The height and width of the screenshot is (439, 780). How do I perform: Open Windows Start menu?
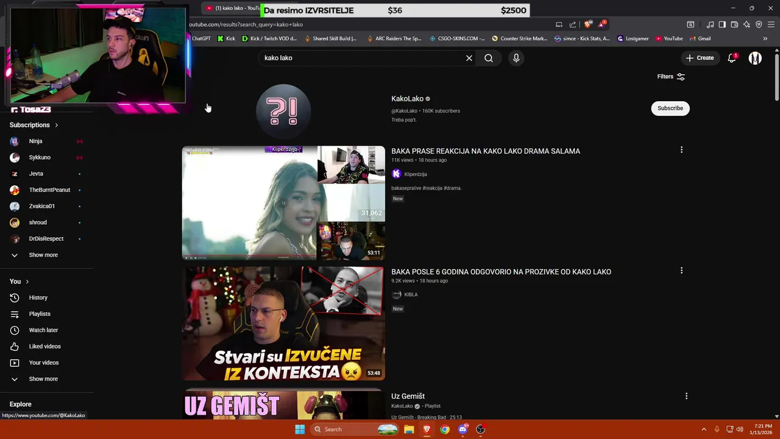300,429
